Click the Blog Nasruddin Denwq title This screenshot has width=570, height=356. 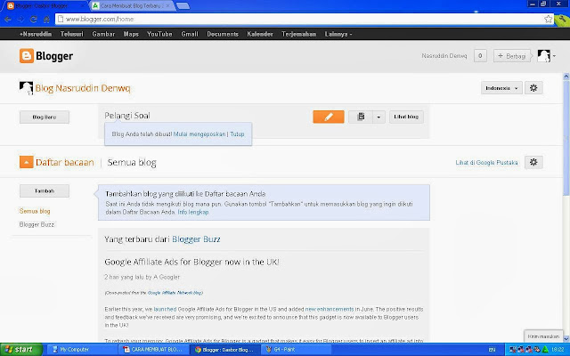[x=83, y=88]
